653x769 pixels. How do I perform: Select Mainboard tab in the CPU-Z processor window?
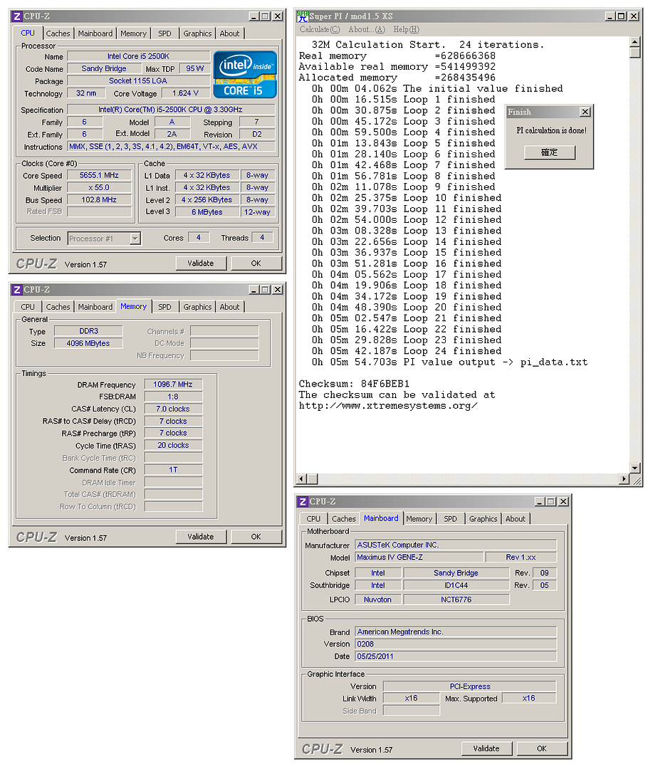(95, 33)
